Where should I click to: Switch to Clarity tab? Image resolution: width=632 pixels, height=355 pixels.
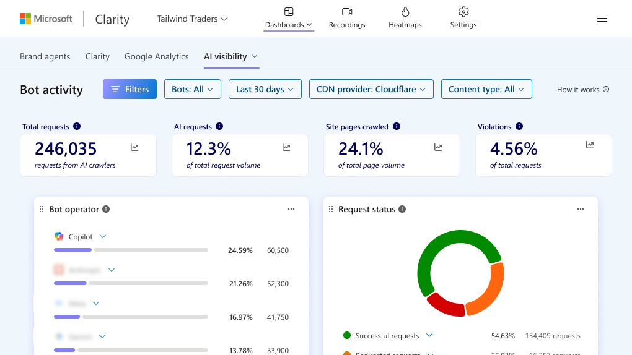coord(97,56)
